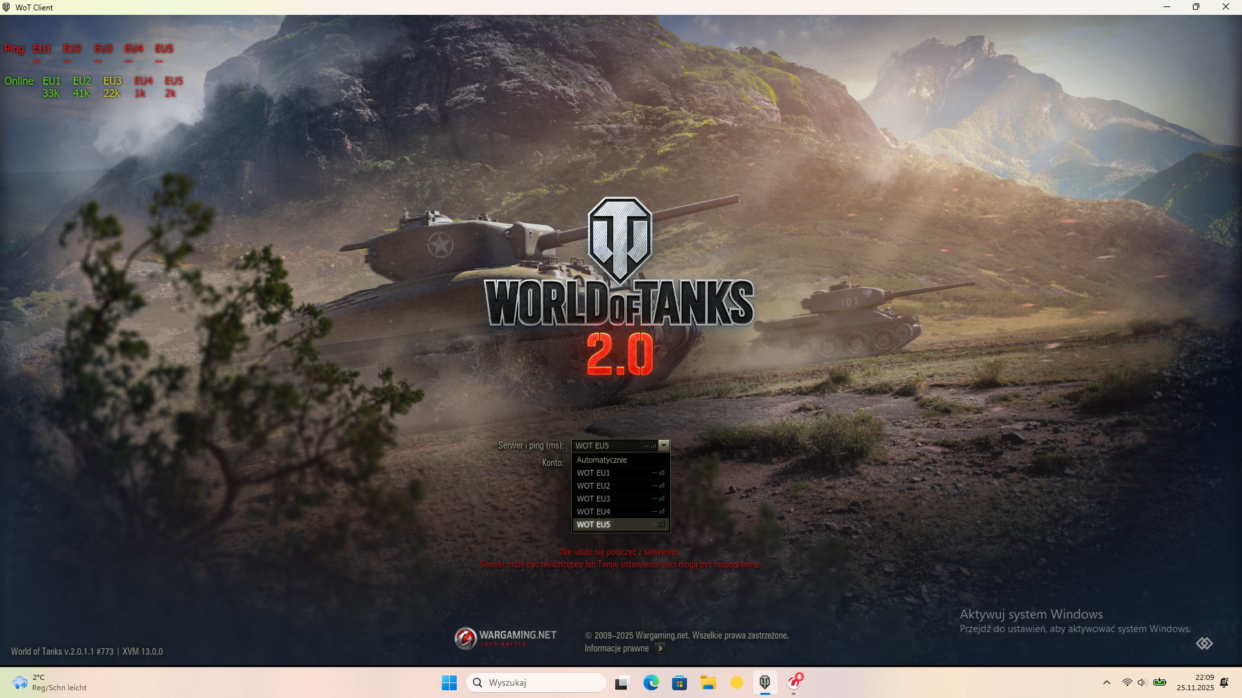Click the Serwer i ping (ms) label
The height and width of the screenshot is (698, 1242).
coord(531,445)
